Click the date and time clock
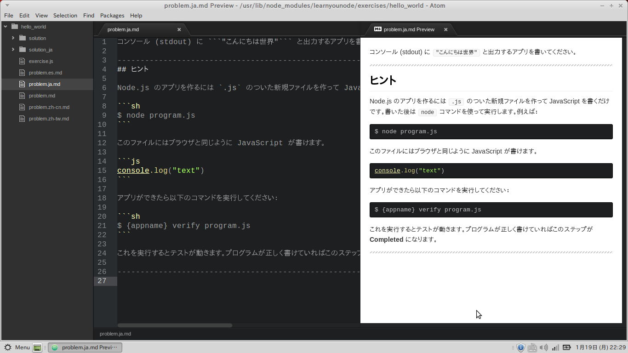The width and height of the screenshot is (628, 353). [x=600, y=347]
